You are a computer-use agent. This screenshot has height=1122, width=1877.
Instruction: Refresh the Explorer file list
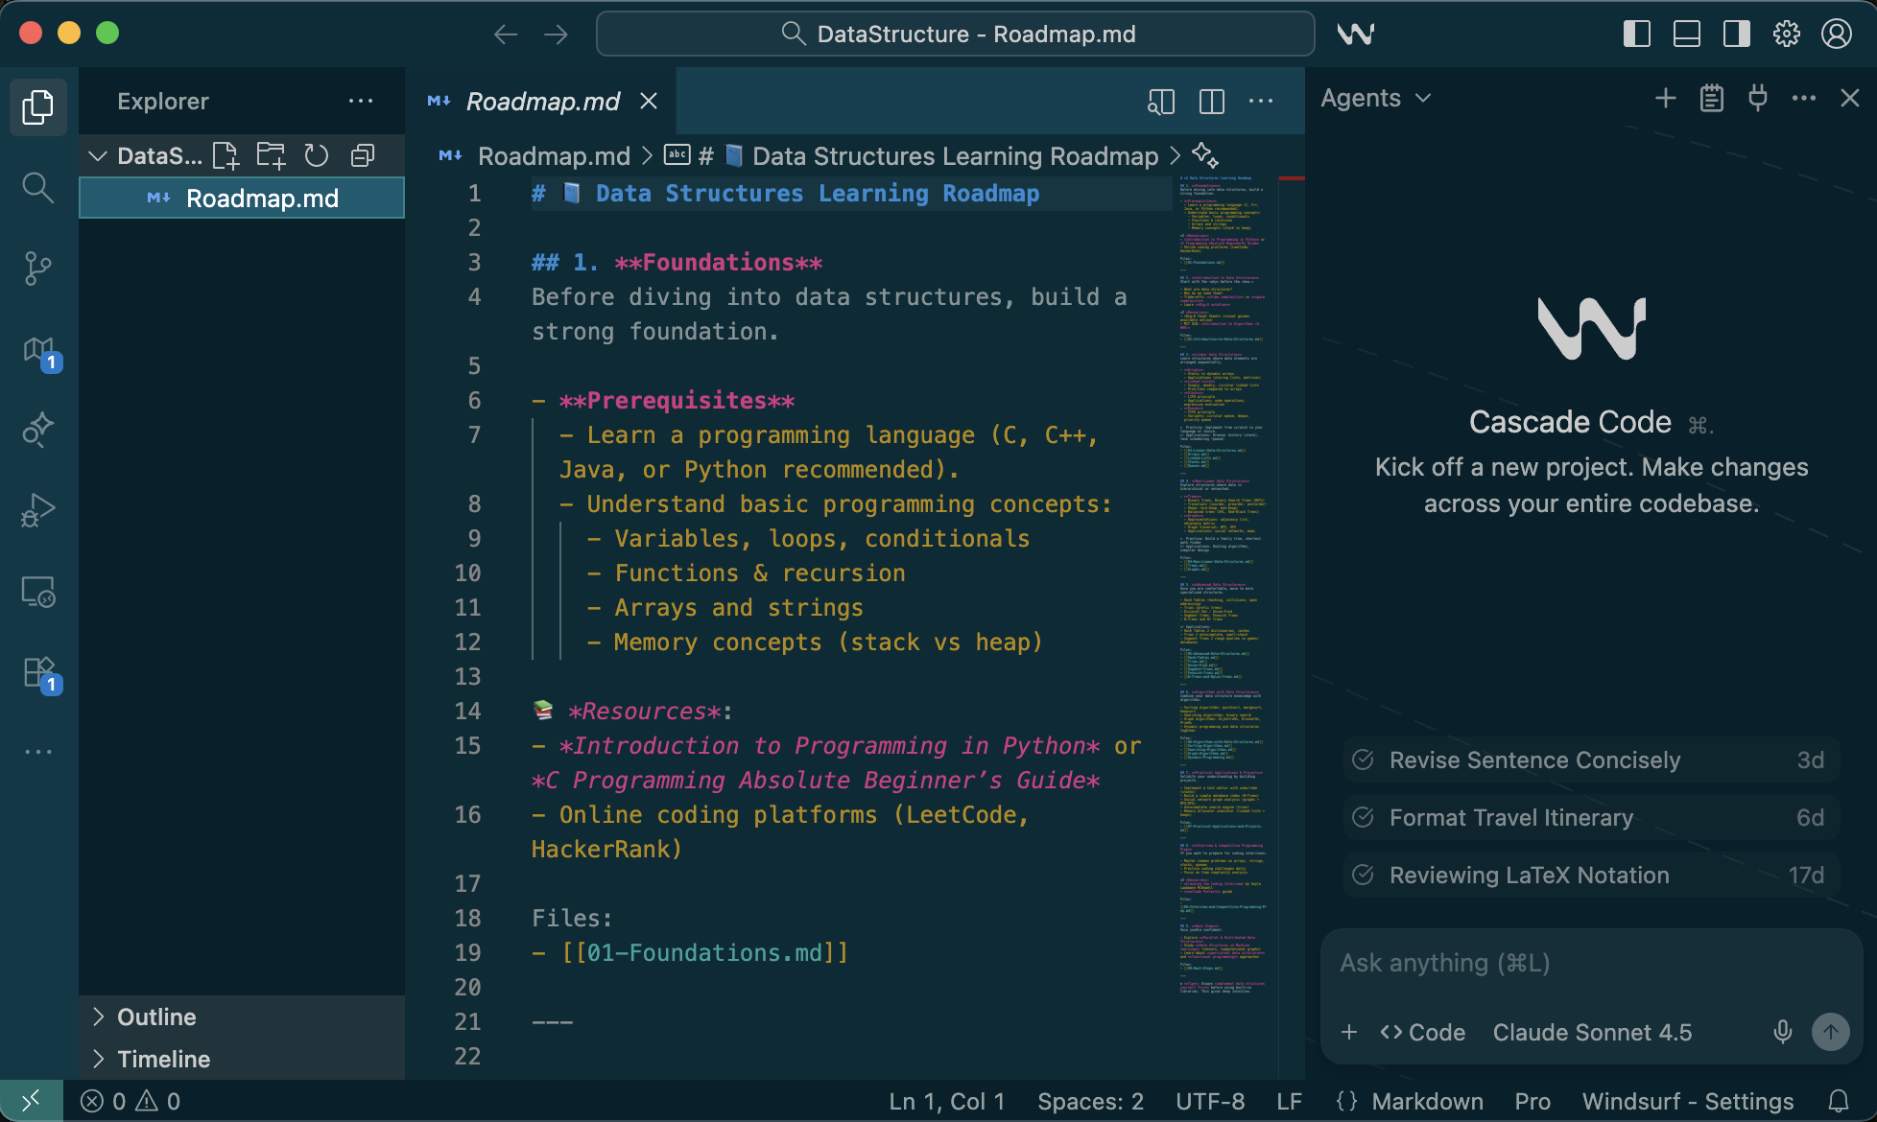[317, 154]
